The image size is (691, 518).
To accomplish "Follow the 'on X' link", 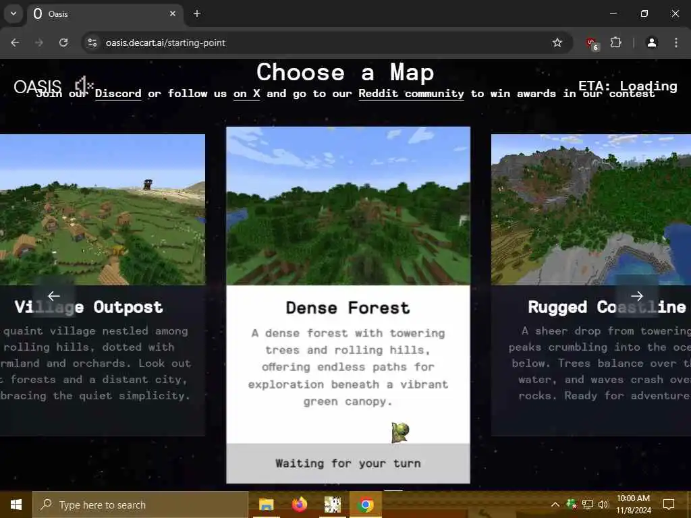I will tap(246, 94).
